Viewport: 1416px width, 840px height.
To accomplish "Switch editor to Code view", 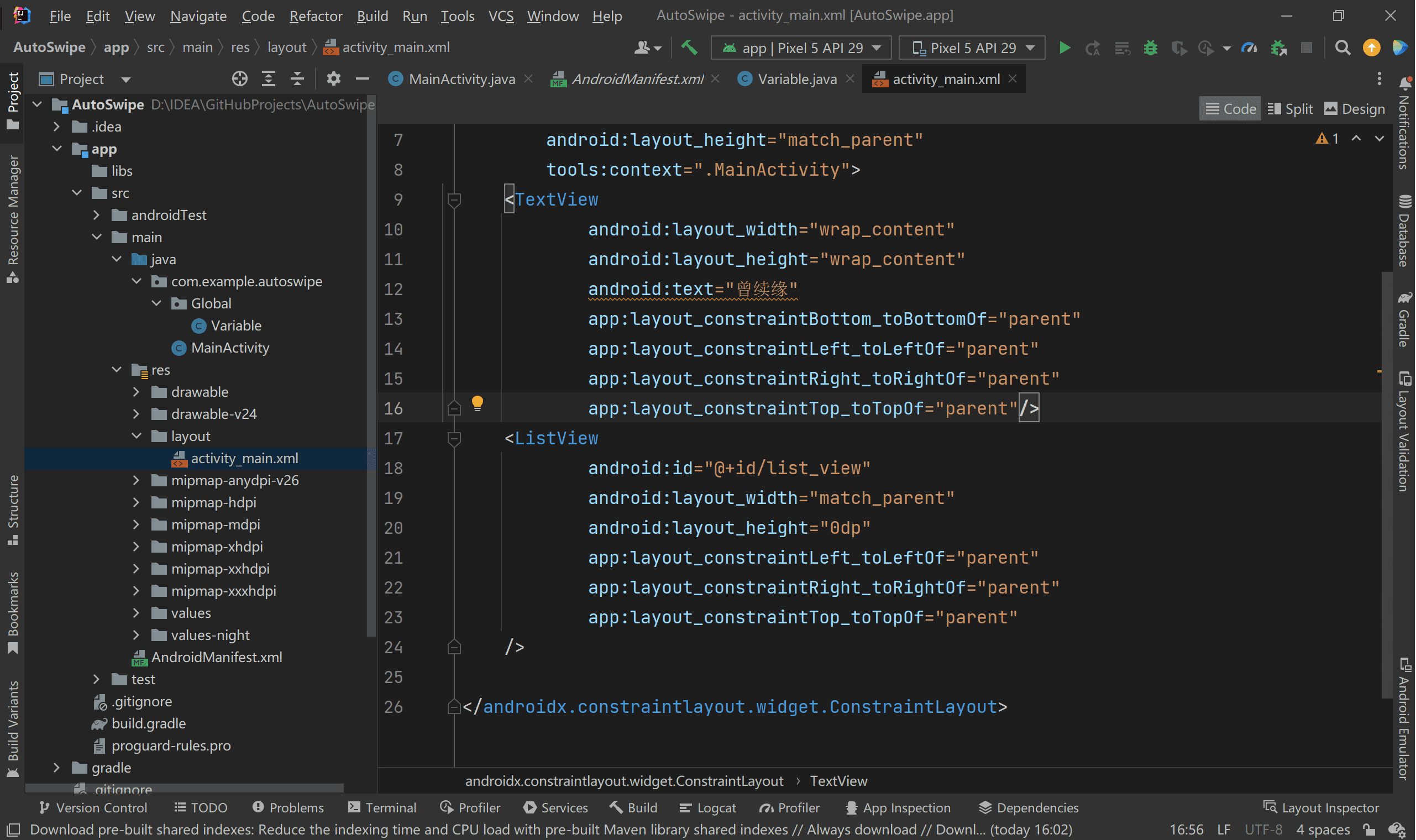I will (x=1231, y=109).
